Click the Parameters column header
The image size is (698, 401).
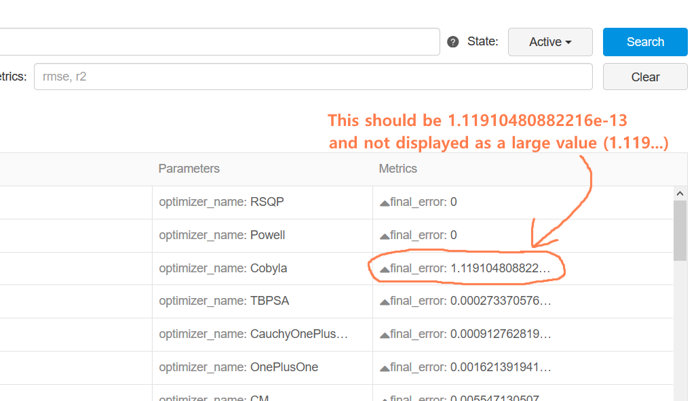click(189, 168)
